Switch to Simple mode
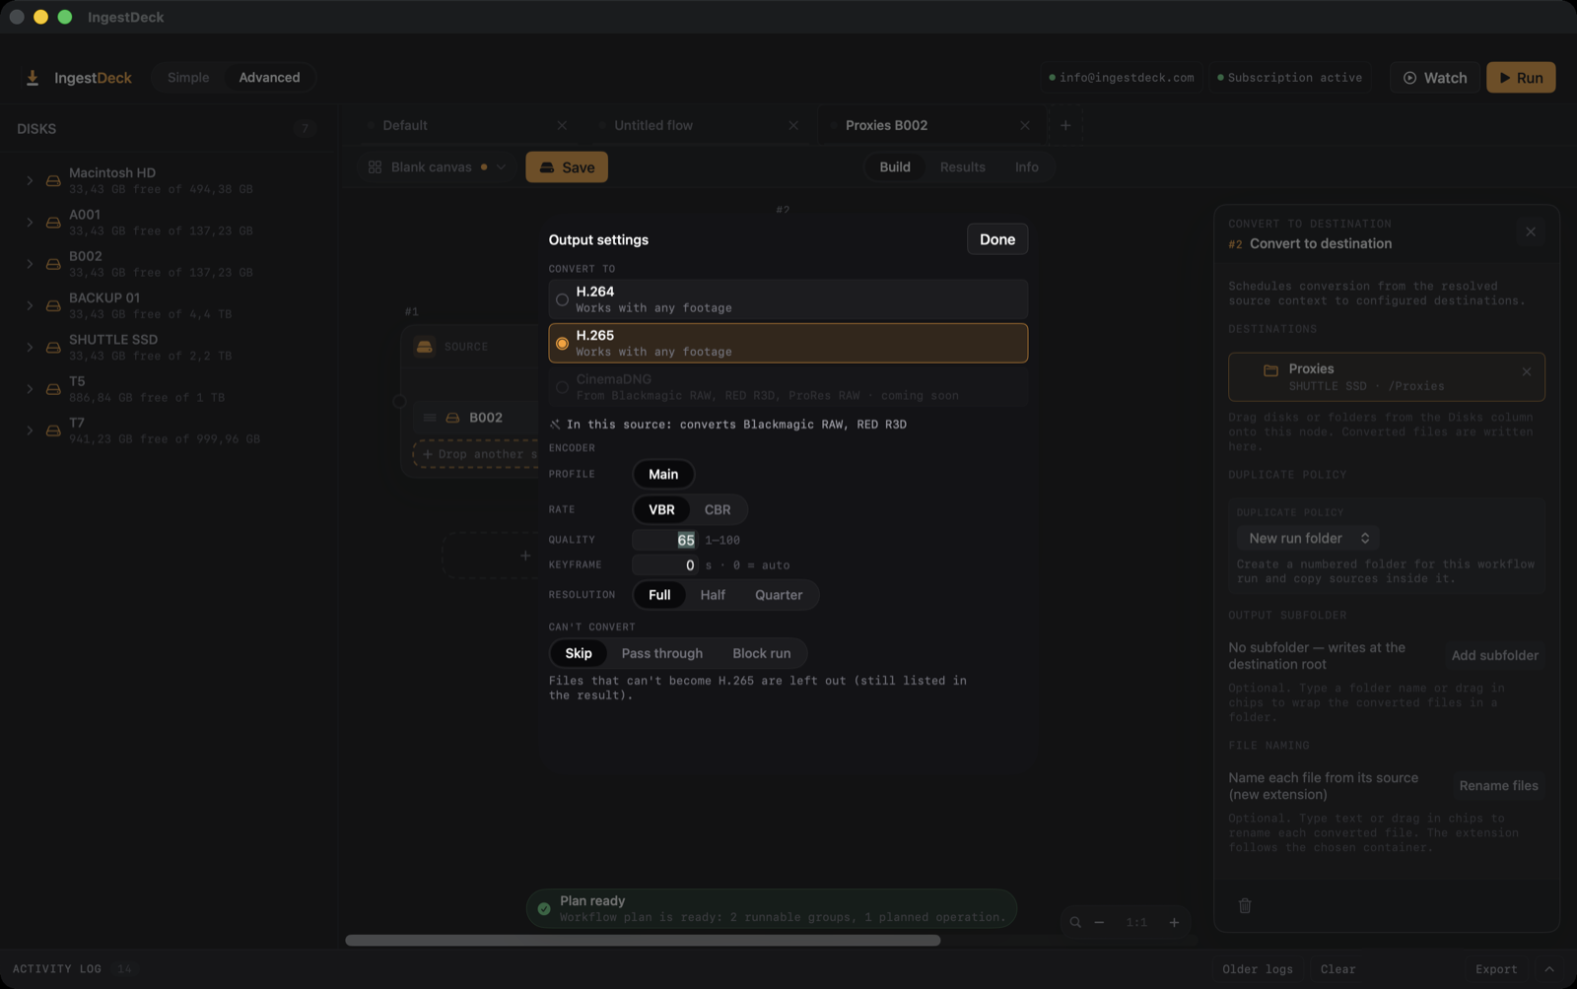The height and width of the screenshot is (989, 1577). click(x=188, y=78)
